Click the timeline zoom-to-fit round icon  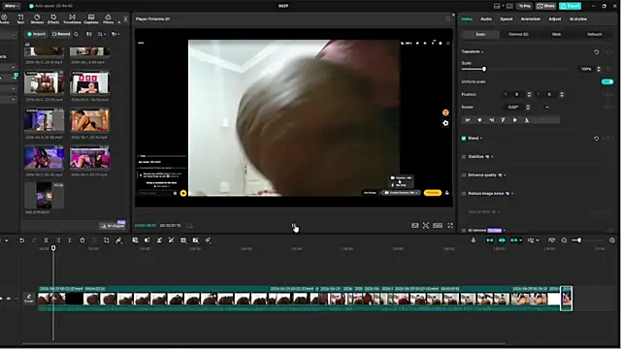coord(612,240)
